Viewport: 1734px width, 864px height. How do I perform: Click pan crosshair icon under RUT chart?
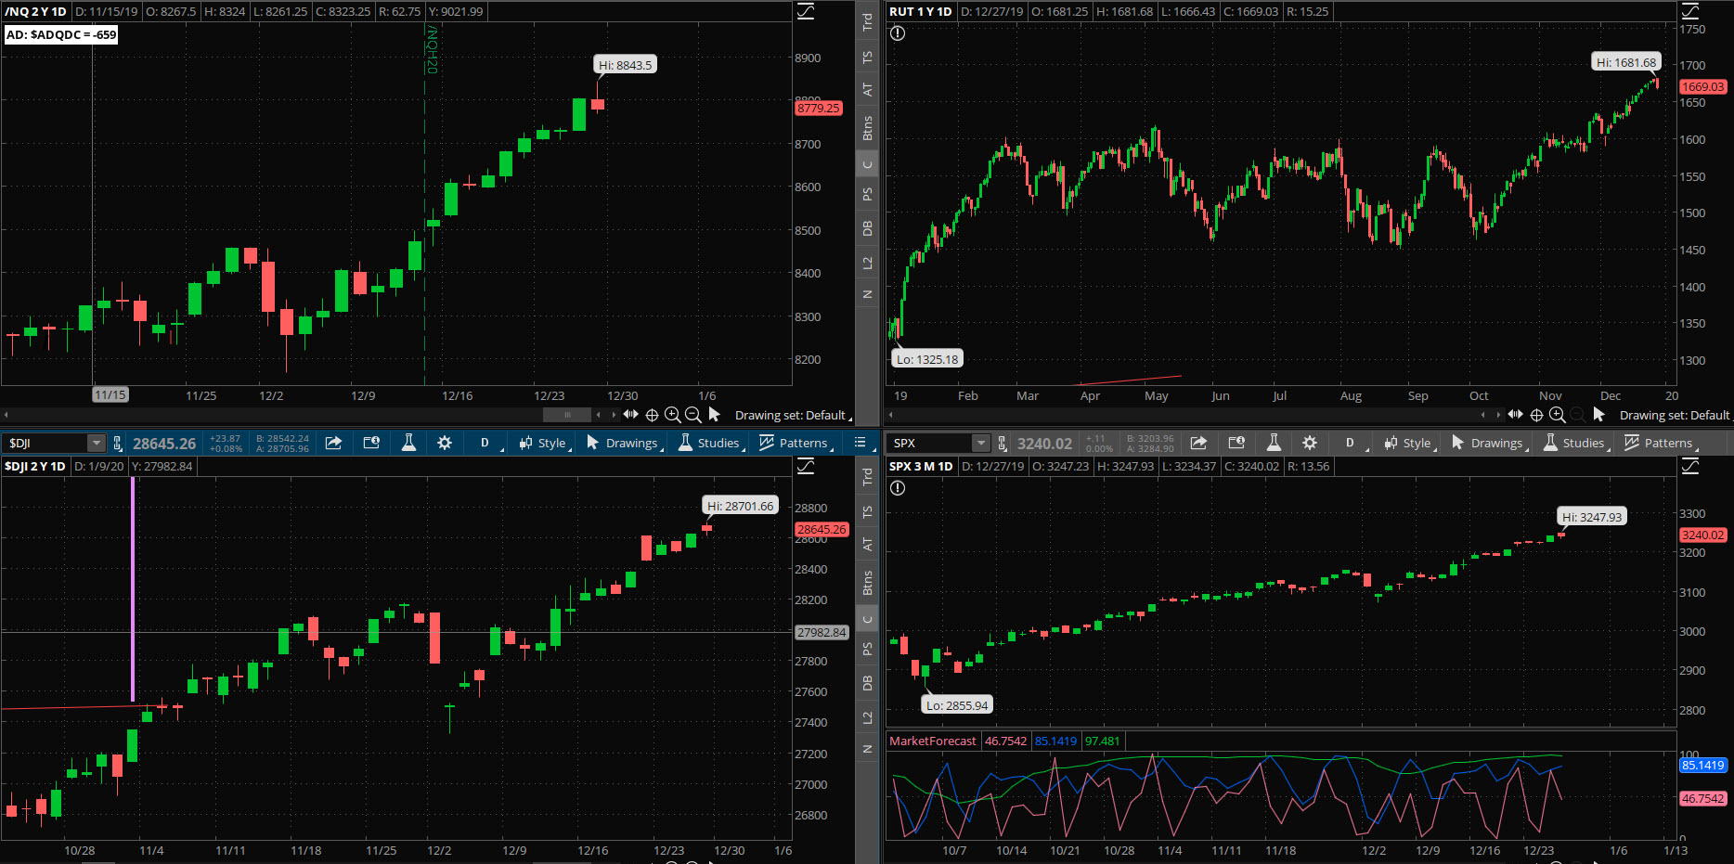coord(1536,415)
